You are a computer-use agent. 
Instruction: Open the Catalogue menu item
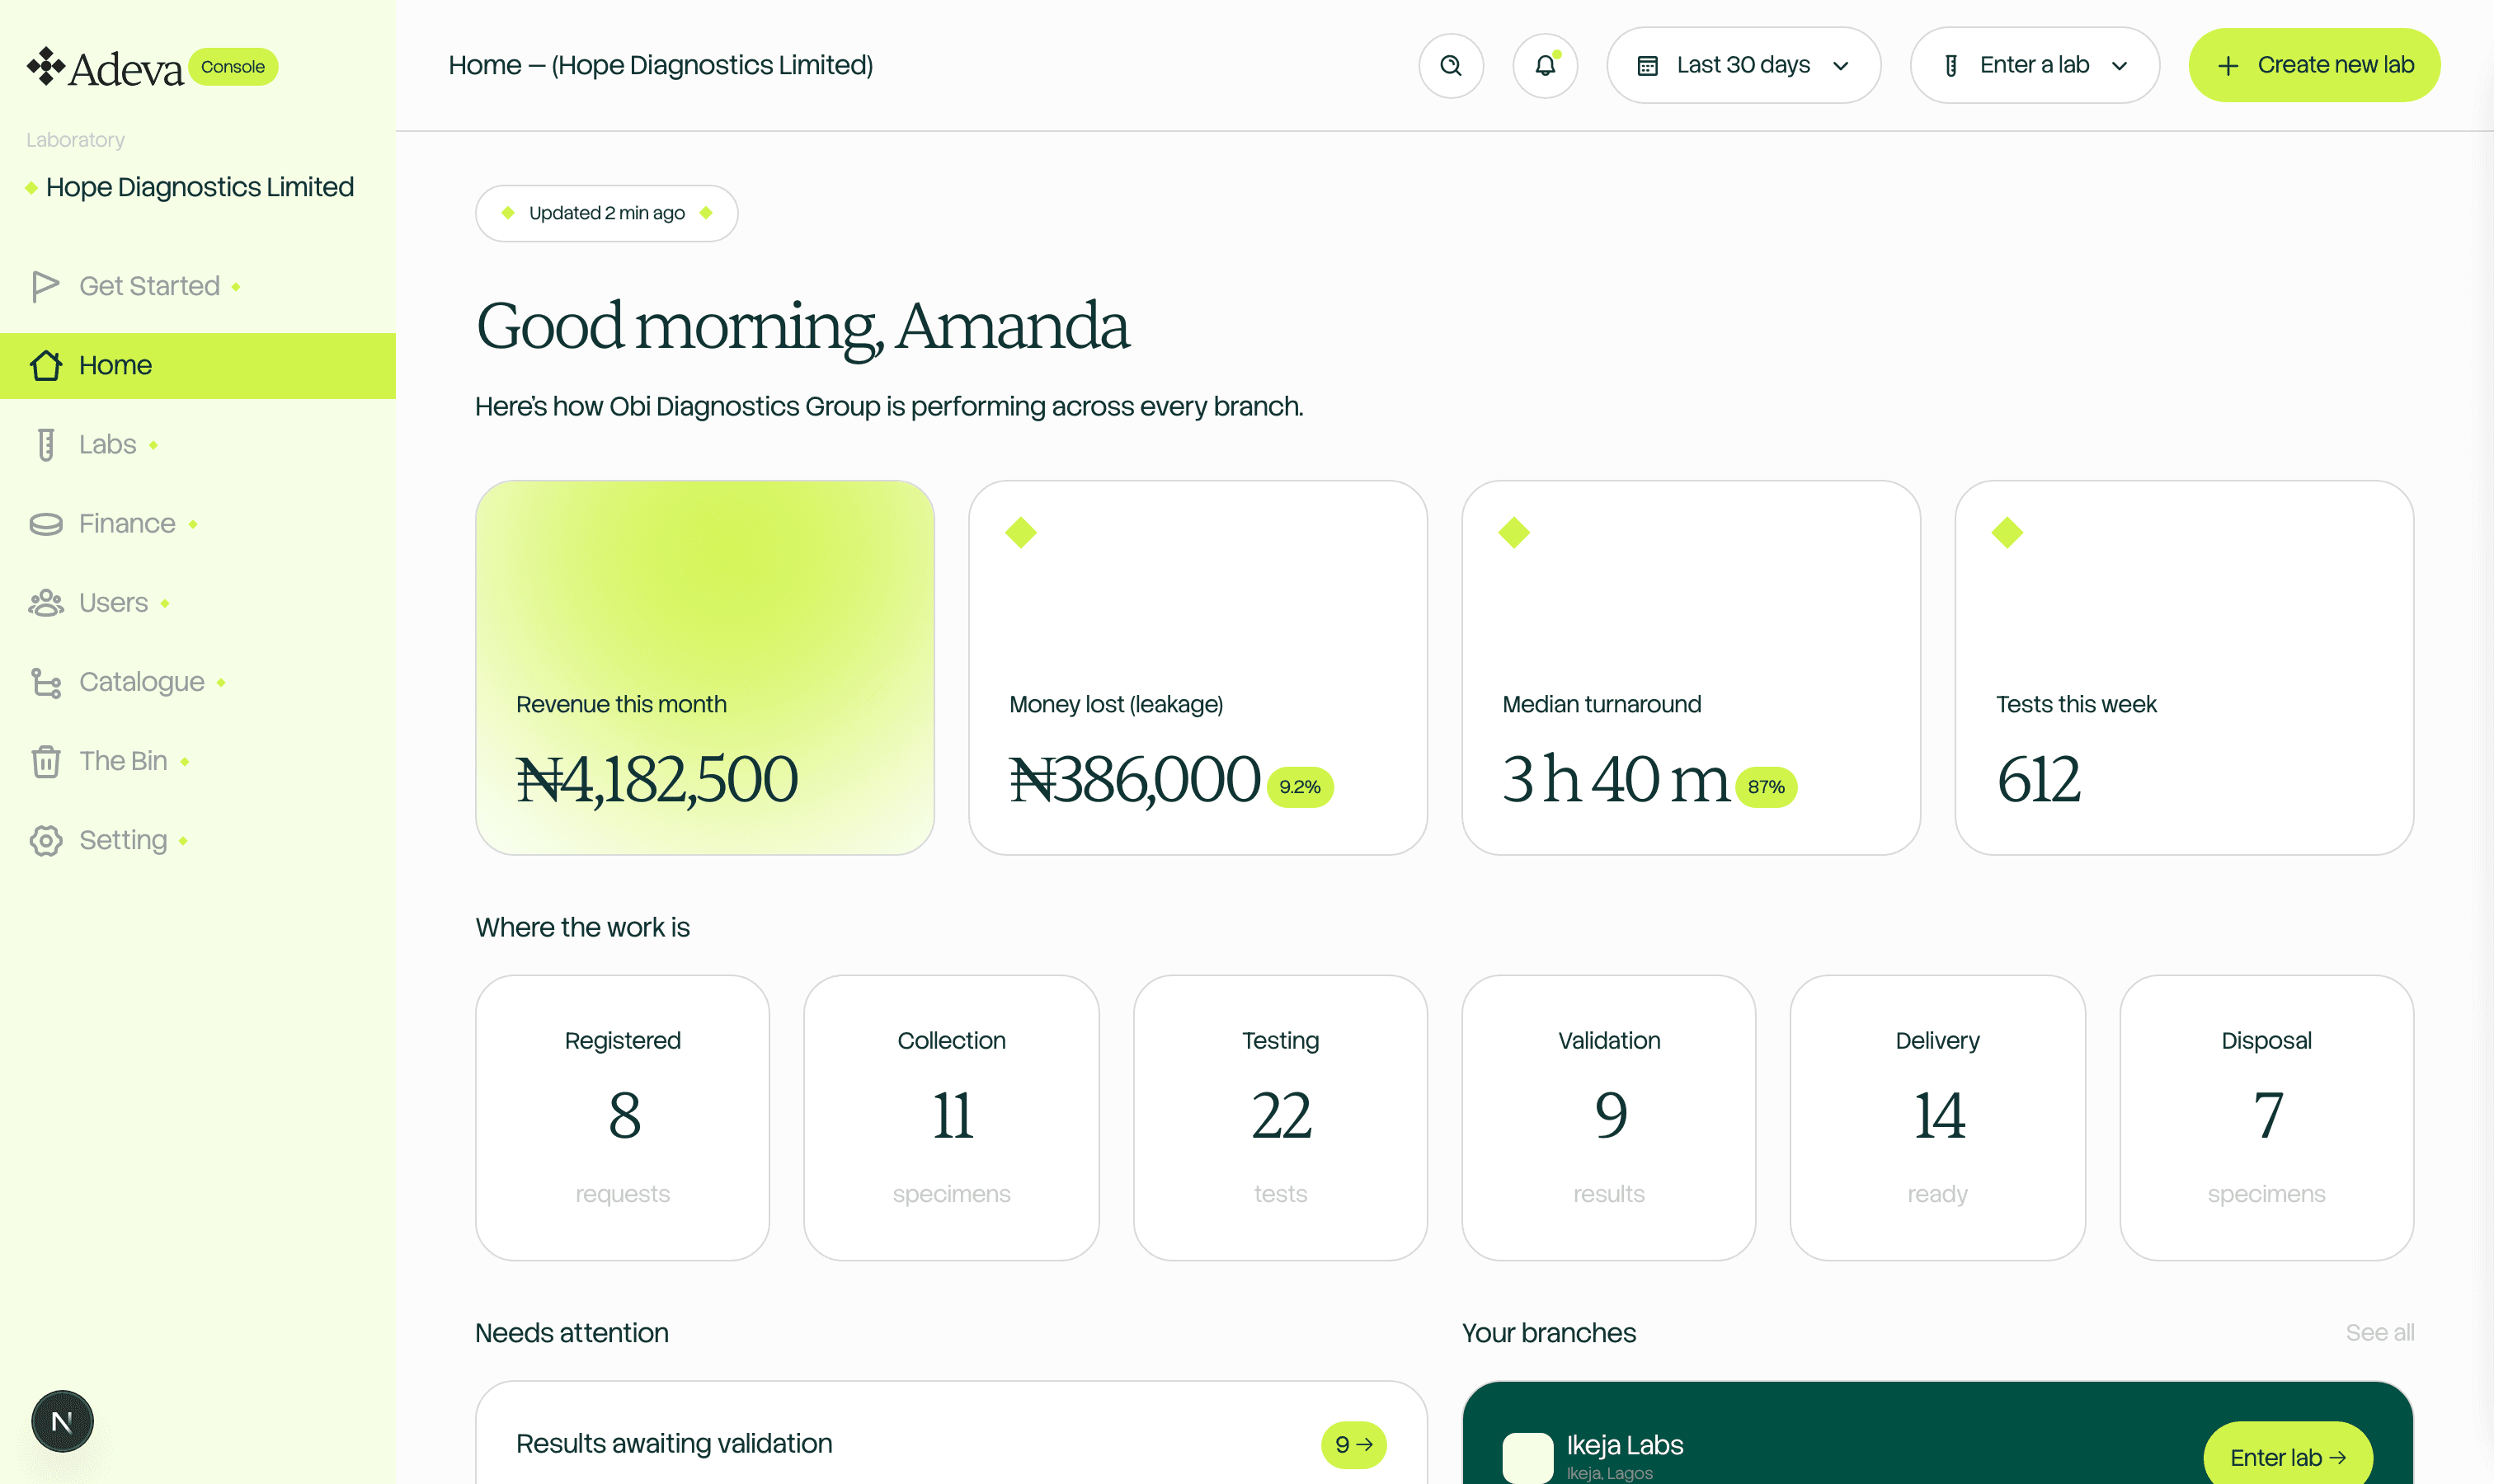[x=197, y=682]
